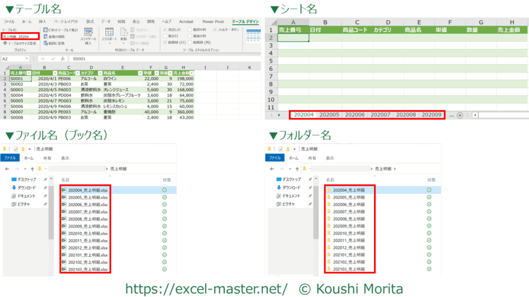
Task: Click Summarize with PivotTable (ピボットテーブルで集計)
Action: [x=60, y=30]
